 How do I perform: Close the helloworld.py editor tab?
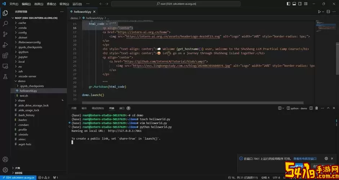tap(94, 12)
